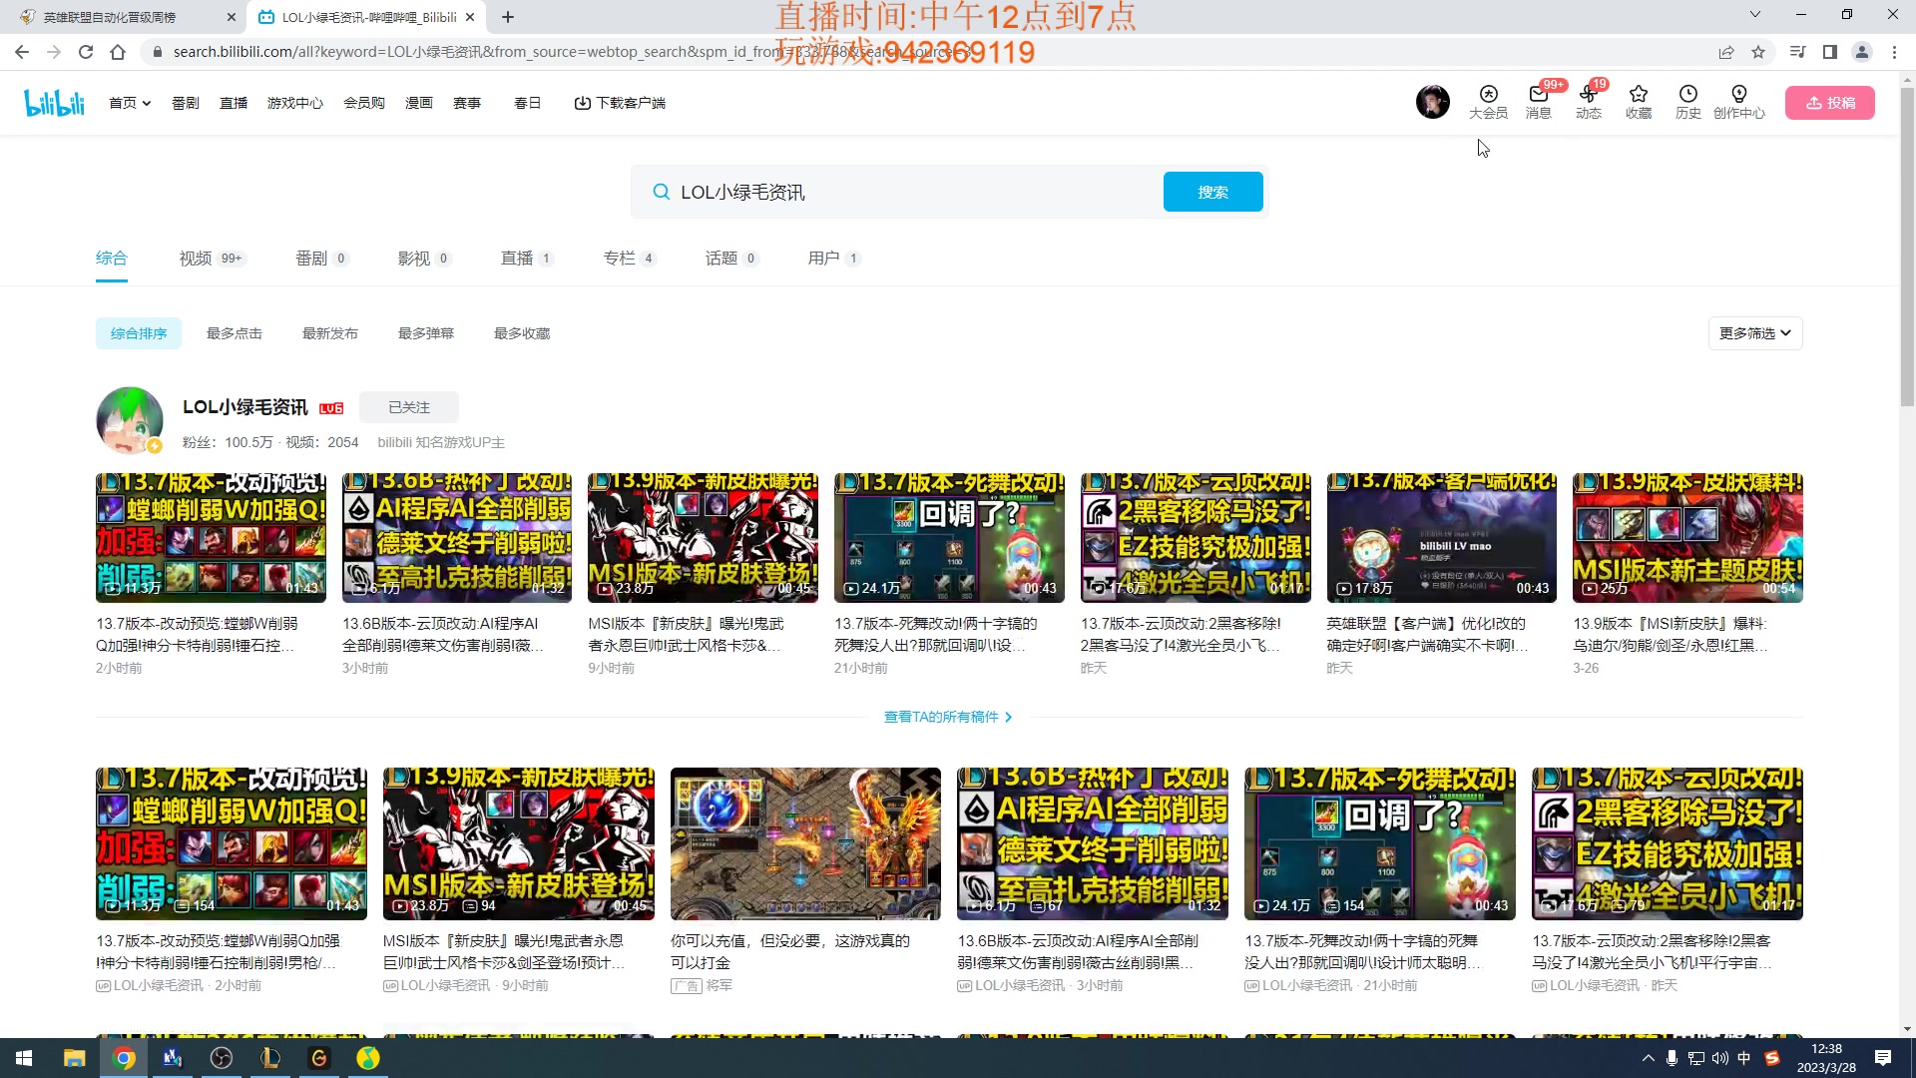Click the pink 投稿 upload button

(x=1830, y=102)
